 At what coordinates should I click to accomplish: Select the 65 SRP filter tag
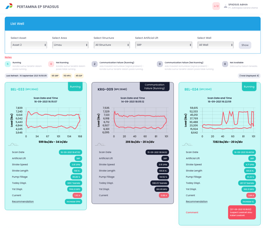tap(55, 76)
